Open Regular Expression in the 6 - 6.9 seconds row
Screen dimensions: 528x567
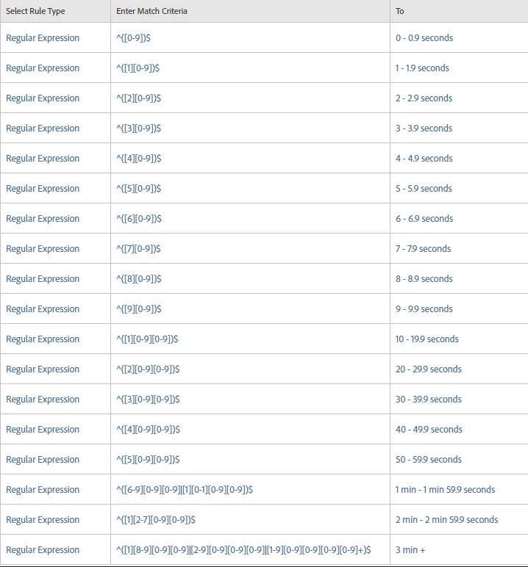click(43, 218)
